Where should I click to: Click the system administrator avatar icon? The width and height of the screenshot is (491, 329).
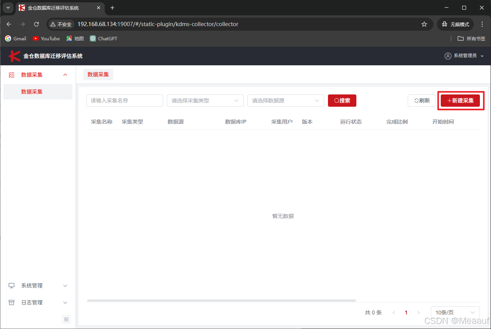point(448,56)
